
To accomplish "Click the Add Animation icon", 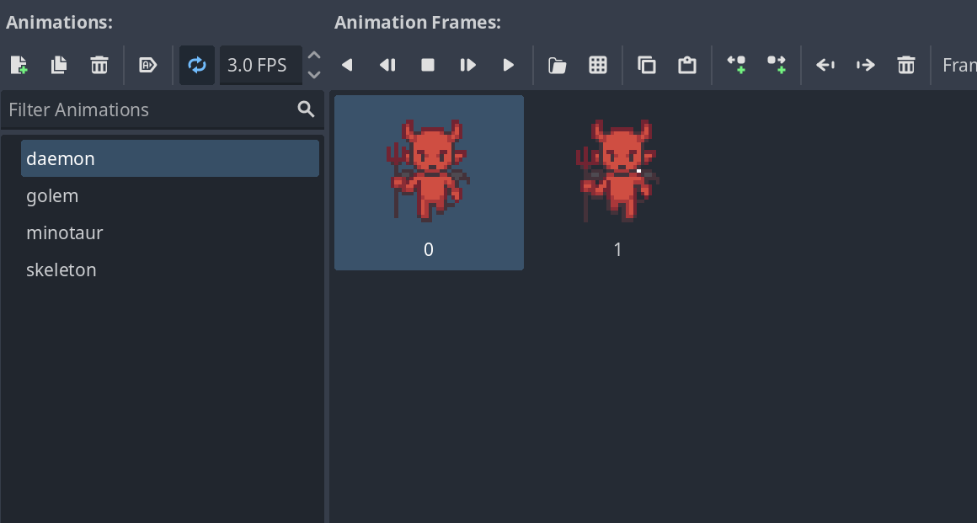I will (19, 65).
